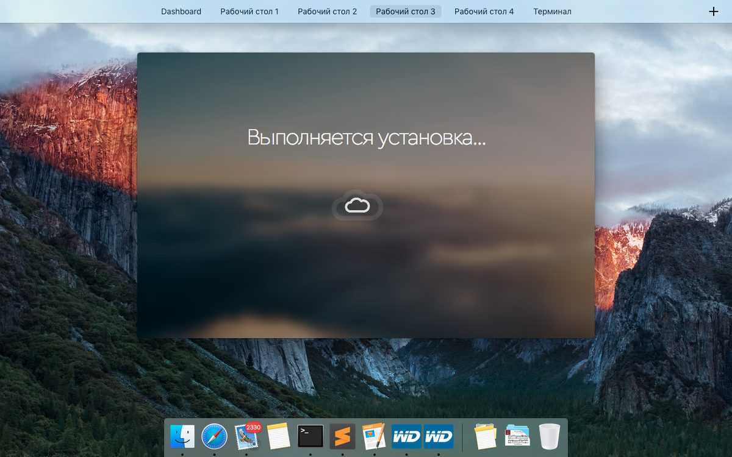Open the Trash in the dock

pos(549,436)
